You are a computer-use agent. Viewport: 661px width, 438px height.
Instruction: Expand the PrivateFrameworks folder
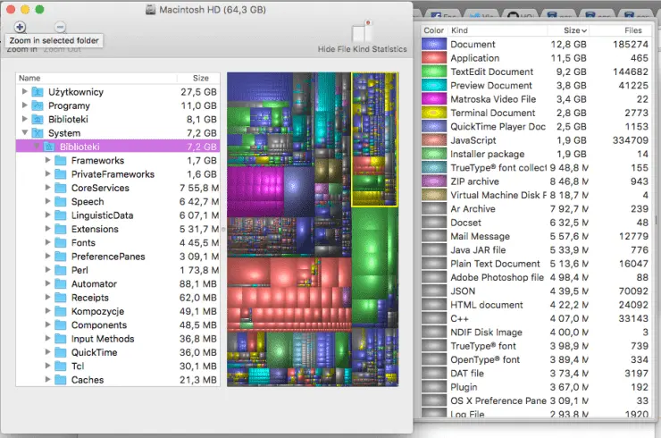(x=47, y=174)
